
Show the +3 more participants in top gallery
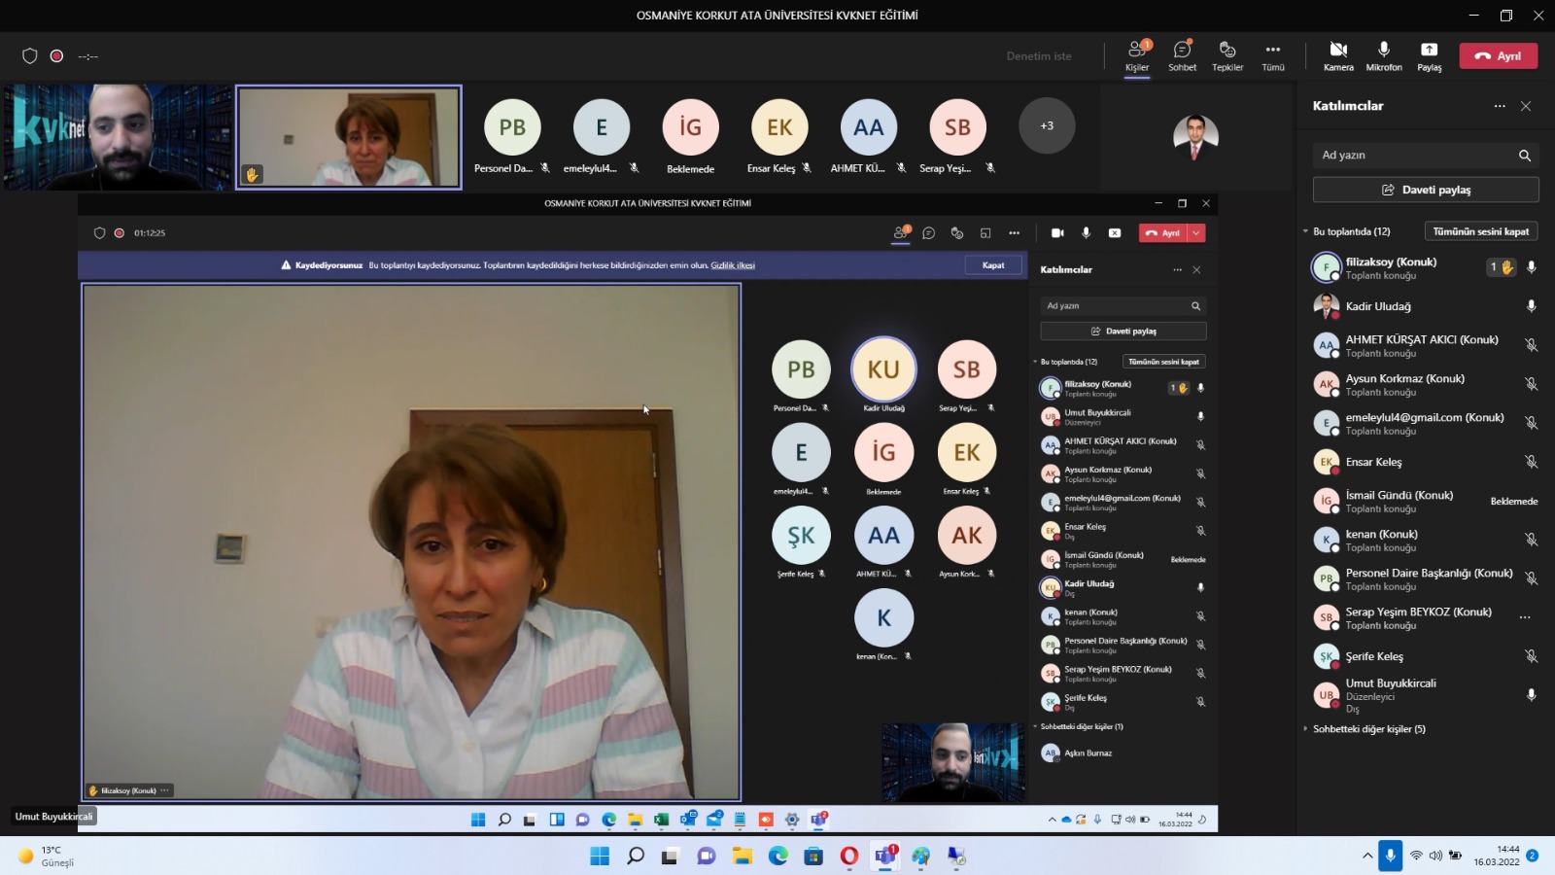(1047, 125)
